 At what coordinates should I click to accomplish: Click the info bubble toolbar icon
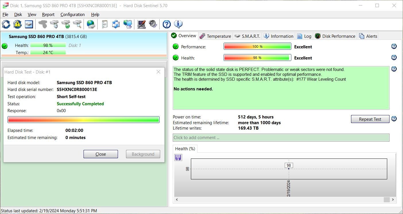178,24
